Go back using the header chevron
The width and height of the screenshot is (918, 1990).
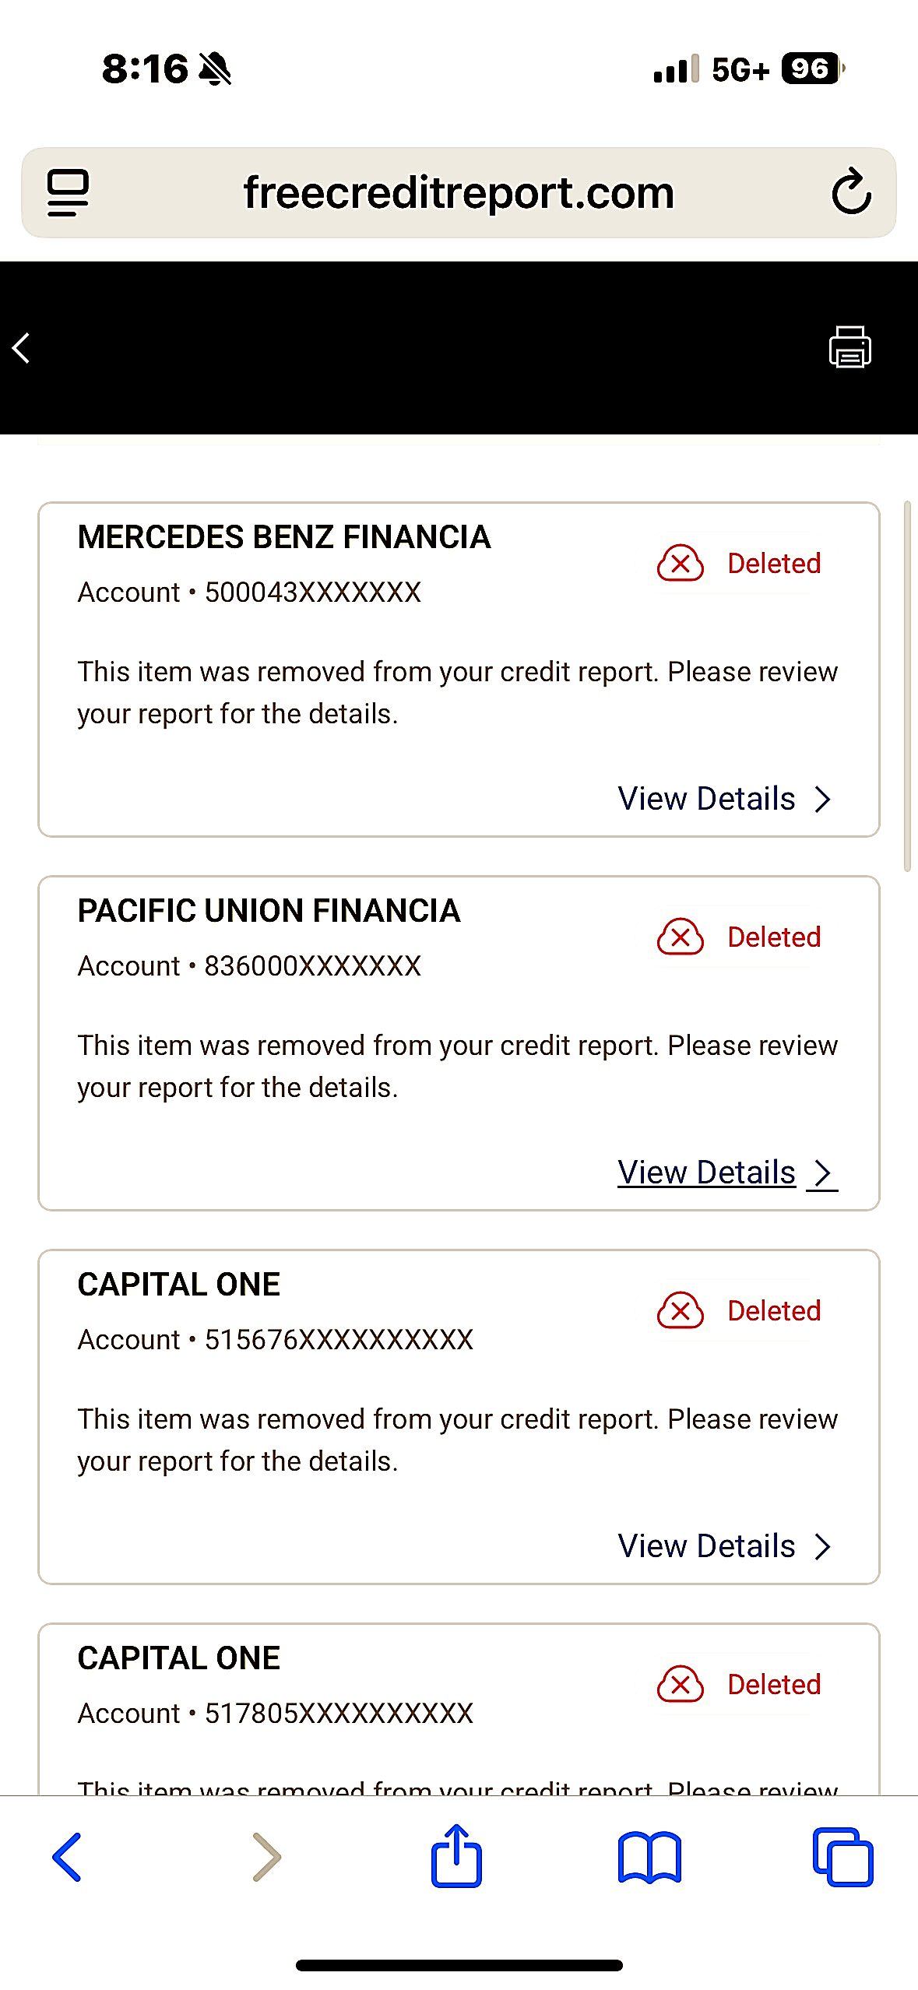click(x=21, y=348)
